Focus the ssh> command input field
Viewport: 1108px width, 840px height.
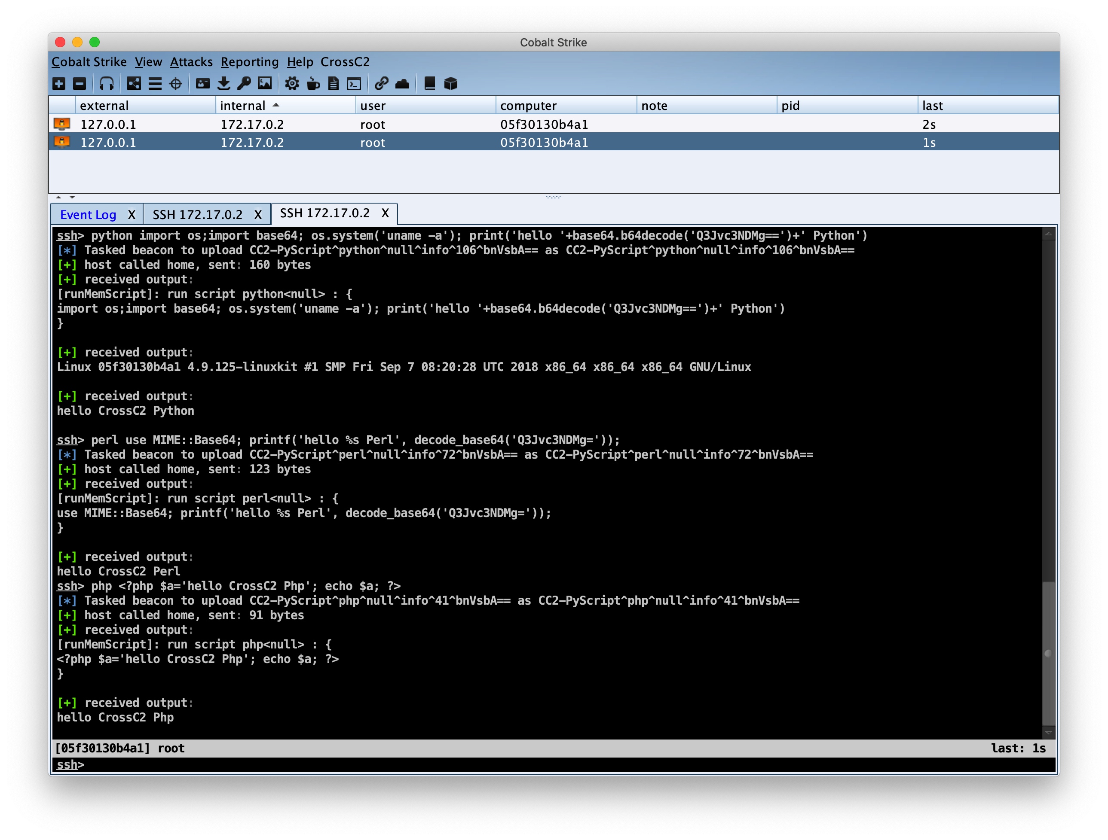(x=551, y=764)
